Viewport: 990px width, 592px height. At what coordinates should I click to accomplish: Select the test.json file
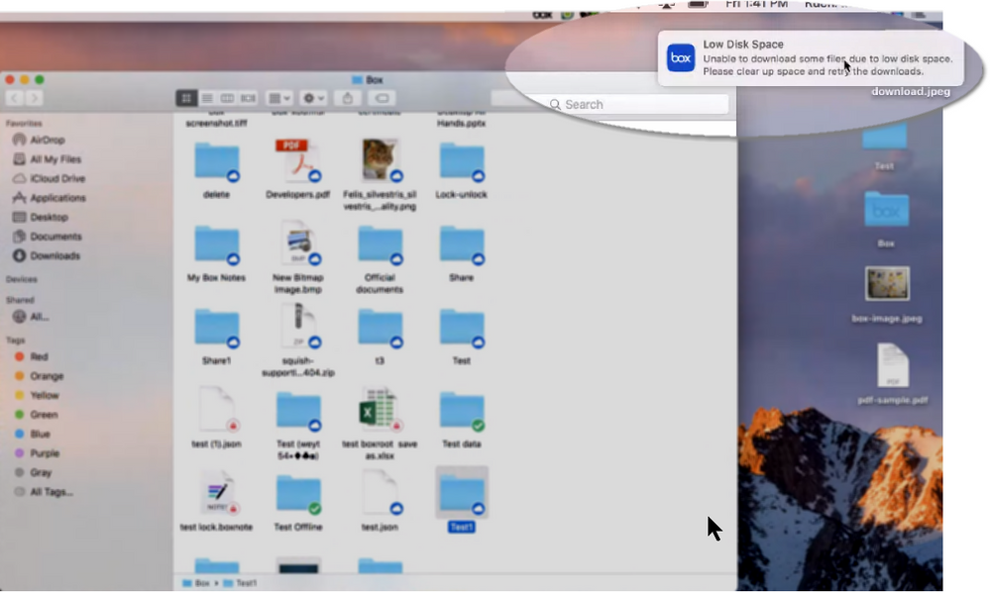coord(382,493)
